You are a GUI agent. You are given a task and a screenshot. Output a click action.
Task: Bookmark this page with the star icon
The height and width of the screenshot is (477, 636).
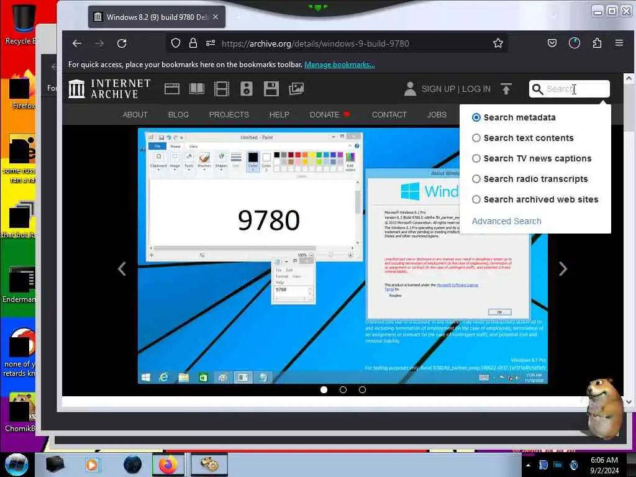pyautogui.click(x=498, y=43)
